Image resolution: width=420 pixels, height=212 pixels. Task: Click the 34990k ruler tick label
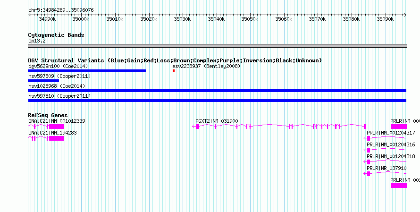(47, 19)
